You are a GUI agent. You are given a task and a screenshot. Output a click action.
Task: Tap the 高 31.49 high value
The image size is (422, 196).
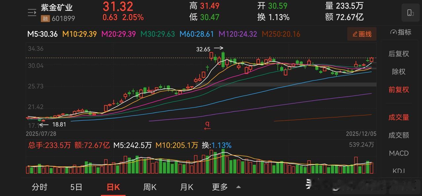tap(204, 6)
